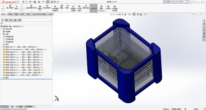Viewport: 206px width, 110px height.
Task: Click the 配合 (Mate) paperclip tool
Action: click(x=16, y=7)
